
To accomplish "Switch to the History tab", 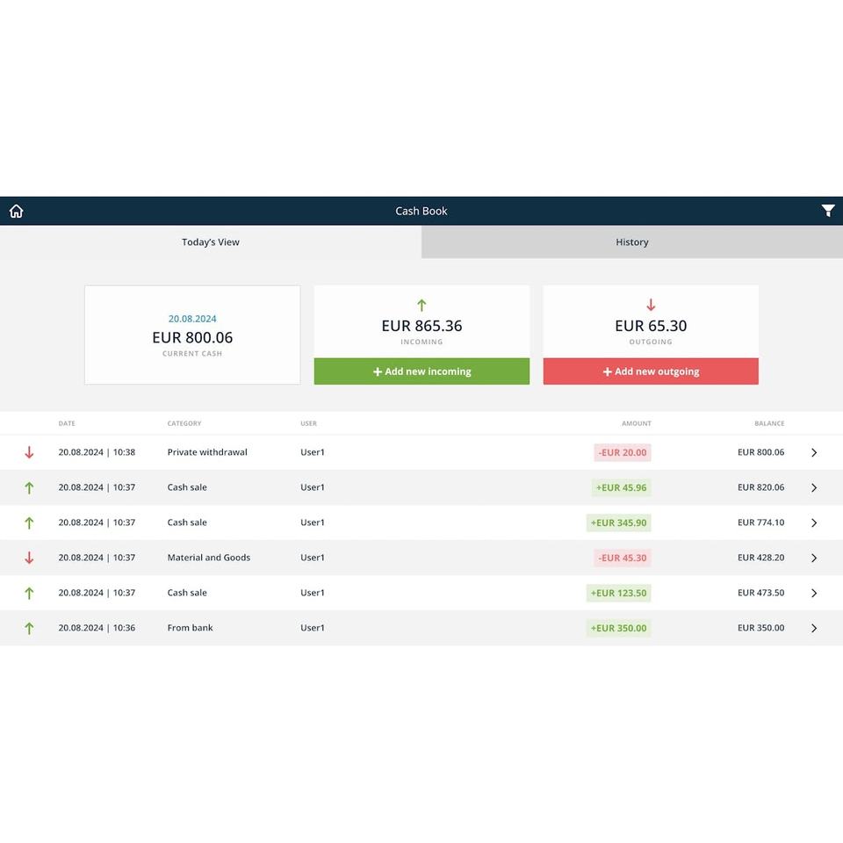I will 632,242.
